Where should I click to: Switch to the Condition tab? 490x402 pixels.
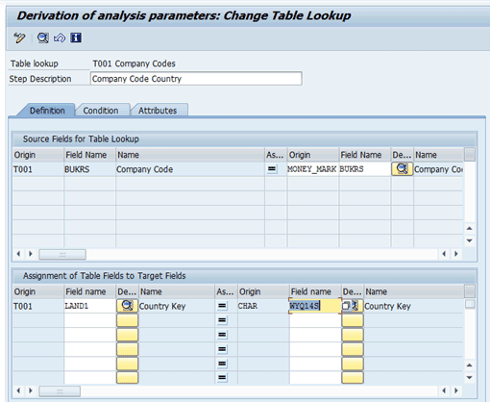(101, 111)
